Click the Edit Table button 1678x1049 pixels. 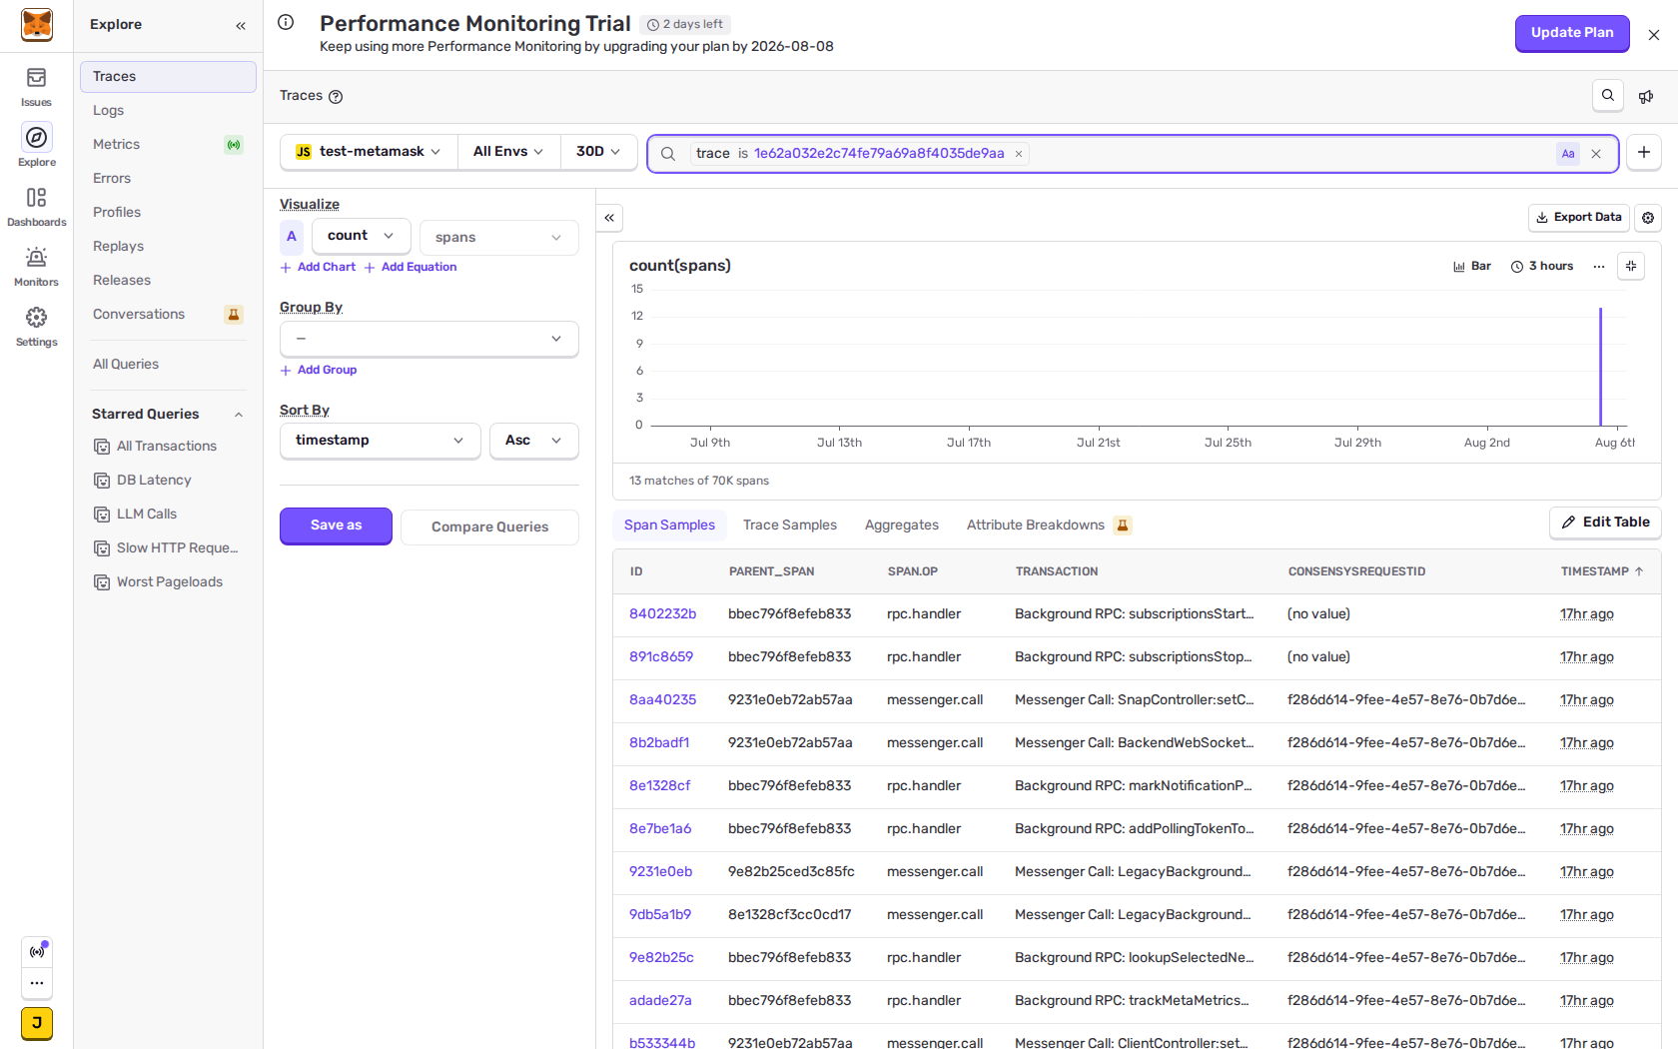[x=1605, y=523]
